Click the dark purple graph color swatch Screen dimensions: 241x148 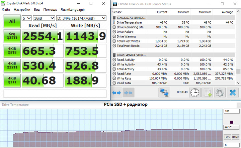click(232, 122)
